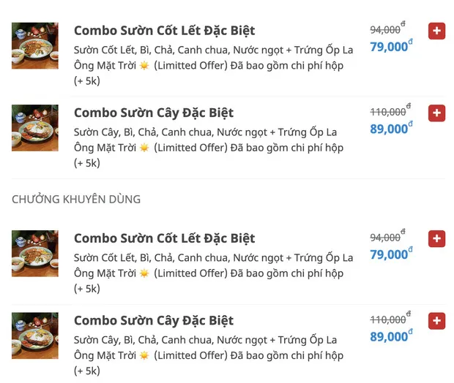Viewport: 454px width, 383px height.
Task: Add Combo Sườn Cốt Lết under Chưởng Khuyên Dùng
Action: 436,238
